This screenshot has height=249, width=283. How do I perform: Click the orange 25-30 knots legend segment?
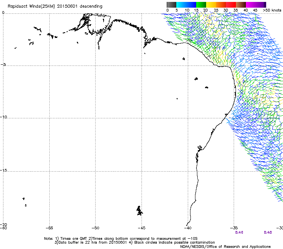click(x=221, y=5)
